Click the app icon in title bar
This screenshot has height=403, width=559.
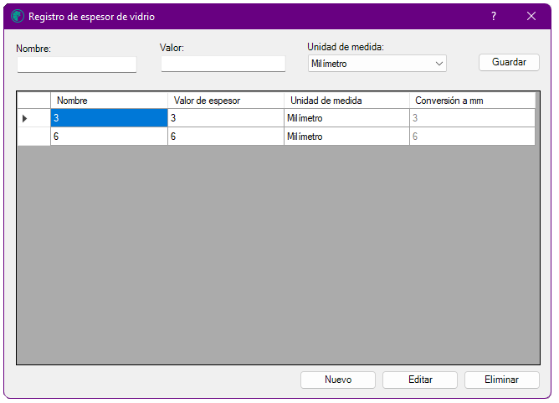tap(18, 17)
